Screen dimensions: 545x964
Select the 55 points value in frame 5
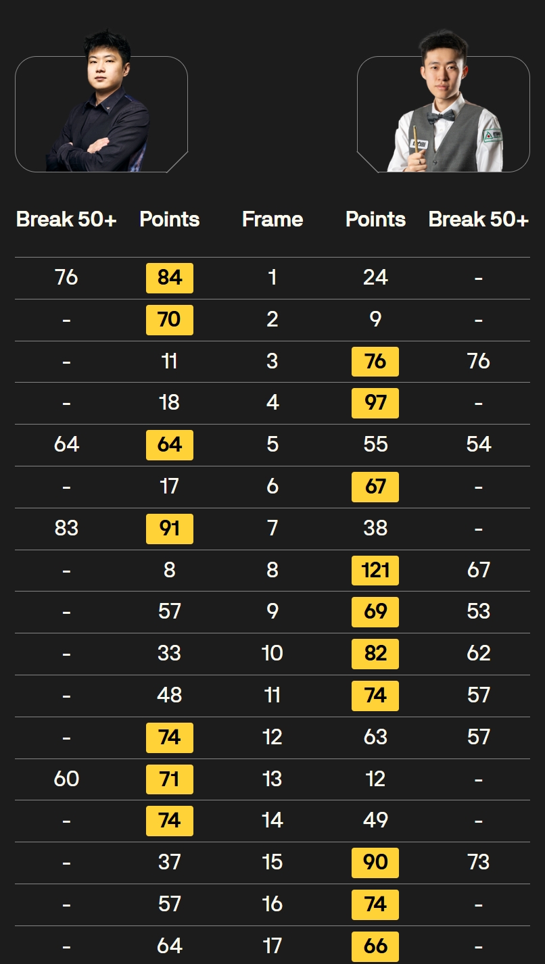pyautogui.click(x=375, y=444)
